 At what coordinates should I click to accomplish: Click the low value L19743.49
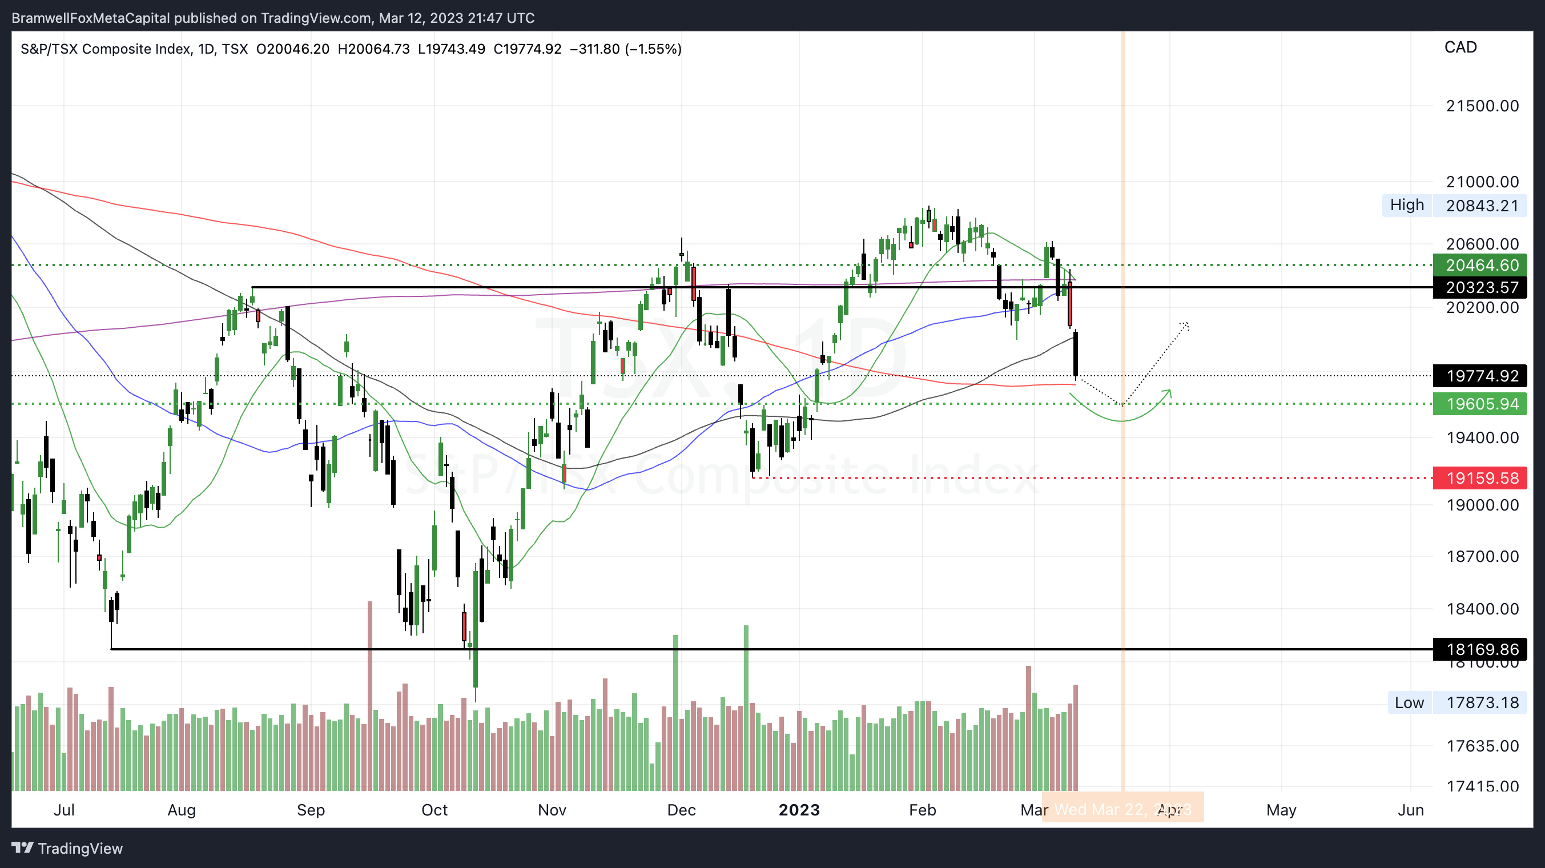click(451, 49)
